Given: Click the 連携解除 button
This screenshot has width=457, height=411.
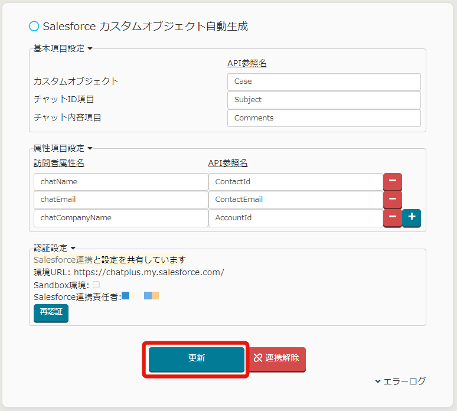Looking at the screenshot, I should 276,359.
